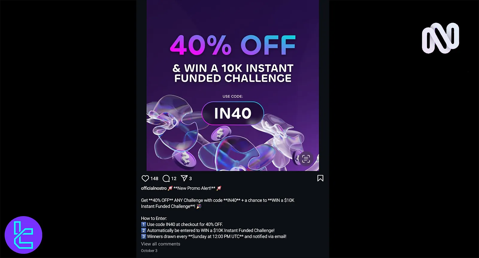Share the post using paper plane icon
The width and height of the screenshot is (479, 258).
coord(184,178)
